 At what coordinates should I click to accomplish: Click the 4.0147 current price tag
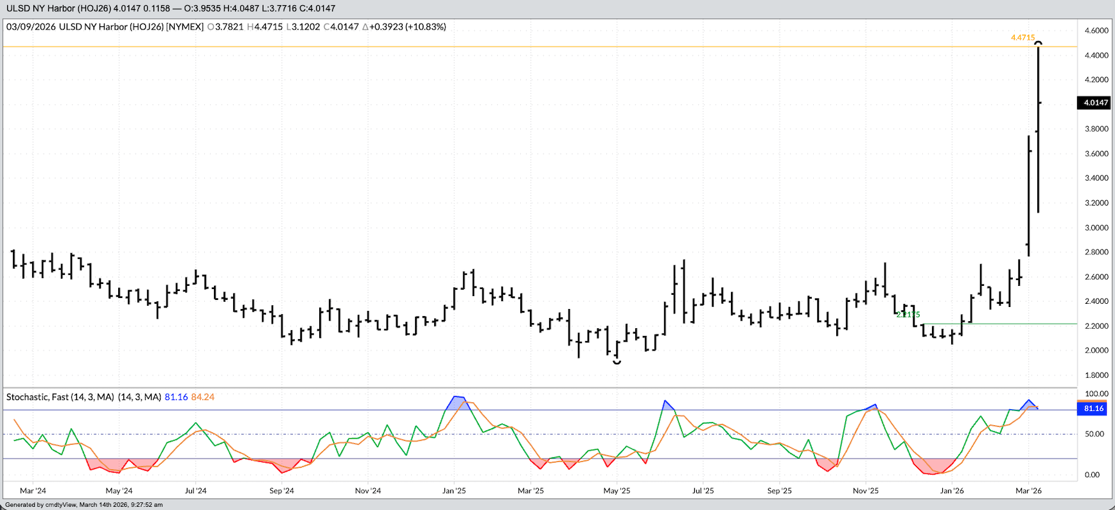click(1095, 103)
